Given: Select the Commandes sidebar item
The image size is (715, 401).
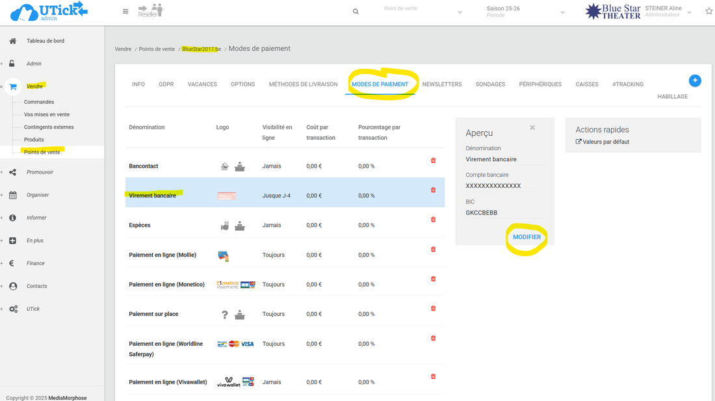Looking at the screenshot, I should point(39,102).
